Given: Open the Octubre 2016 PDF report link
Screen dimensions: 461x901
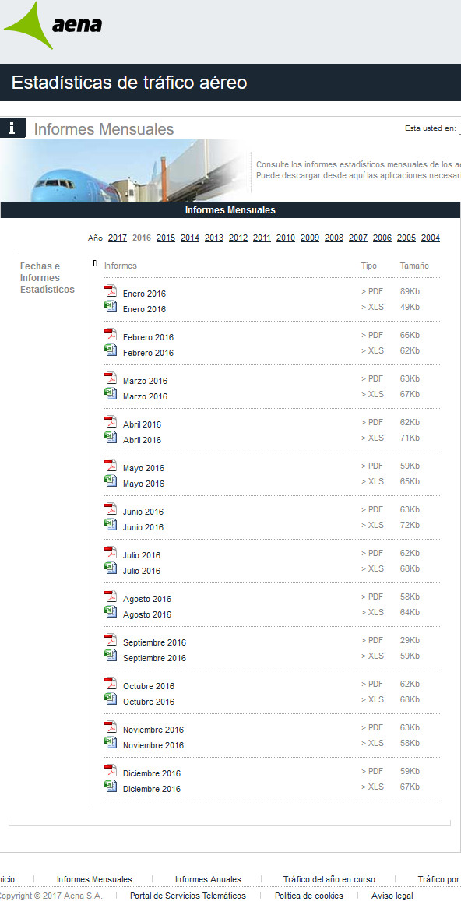Looking at the screenshot, I should (x=148, y=686).
